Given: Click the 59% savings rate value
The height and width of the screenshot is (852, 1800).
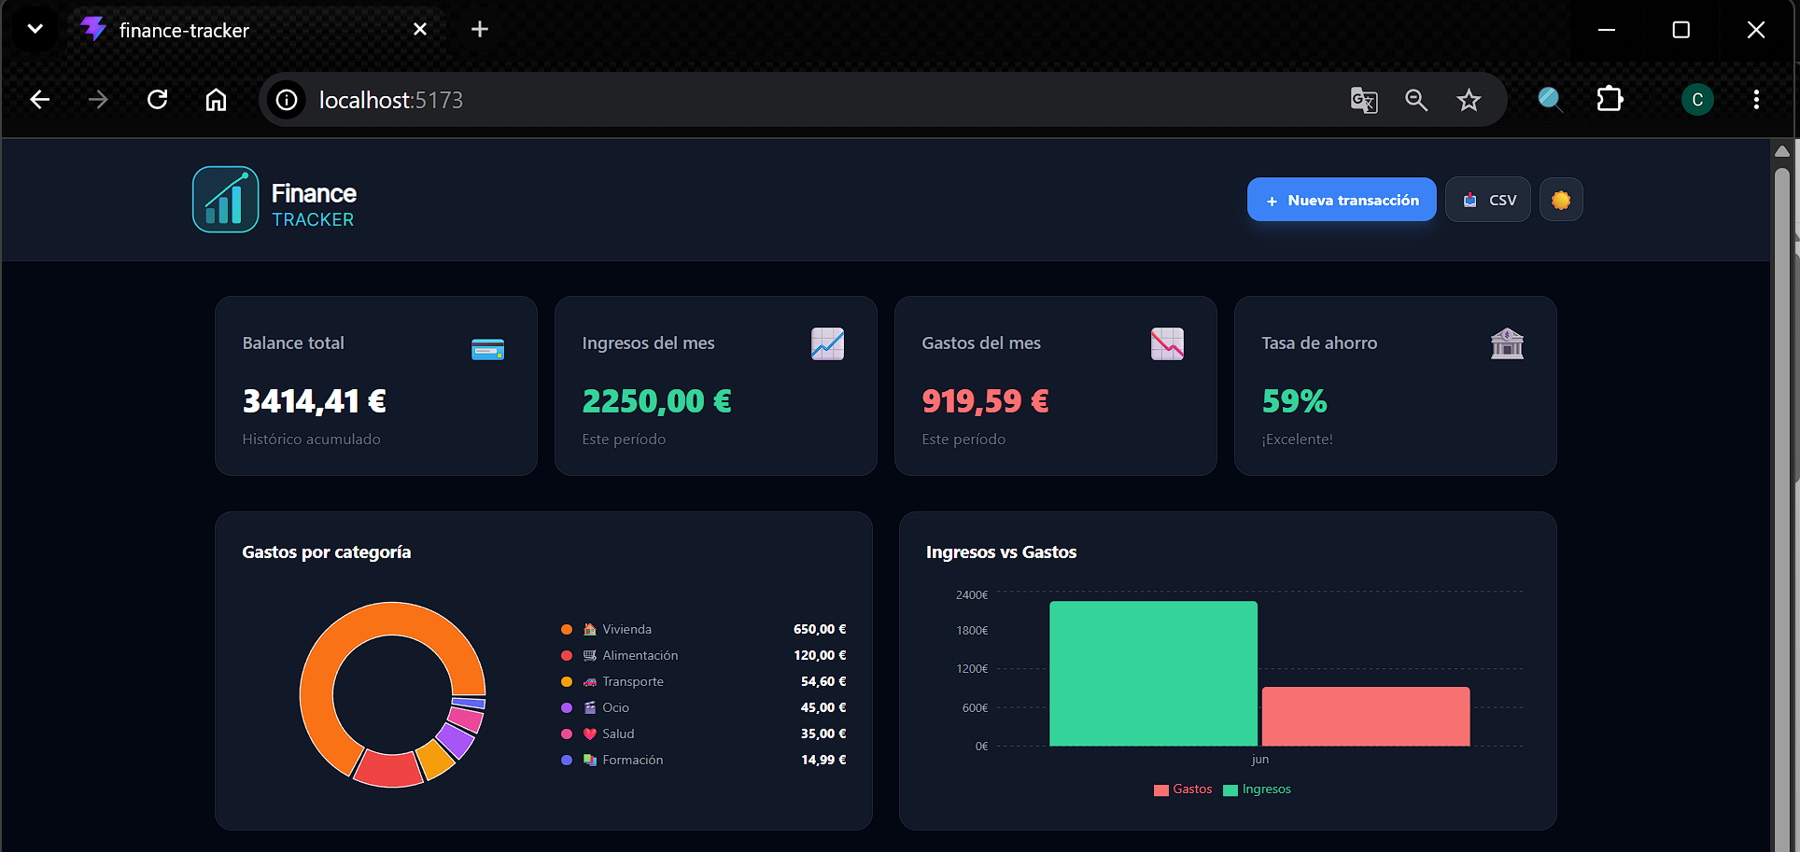Looking at the screenshot, I should [1295, 401].
